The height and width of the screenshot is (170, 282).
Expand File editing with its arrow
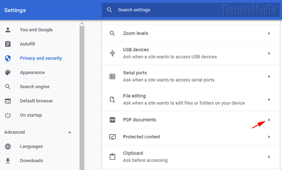point(269,99)
